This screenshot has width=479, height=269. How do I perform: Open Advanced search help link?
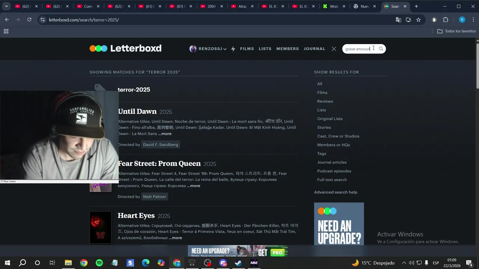tap(336, 192)
